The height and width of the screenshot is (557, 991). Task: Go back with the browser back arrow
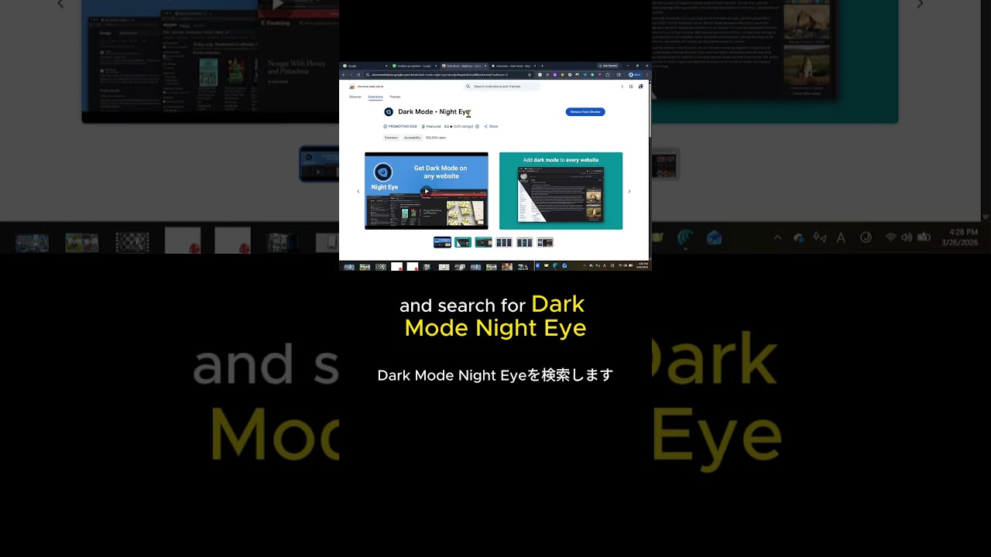tap(343, 74)
